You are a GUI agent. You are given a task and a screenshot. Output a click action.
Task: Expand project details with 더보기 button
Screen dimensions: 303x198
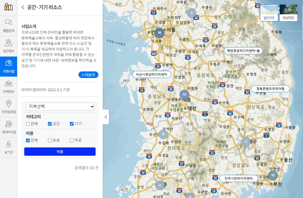point(88,75)
